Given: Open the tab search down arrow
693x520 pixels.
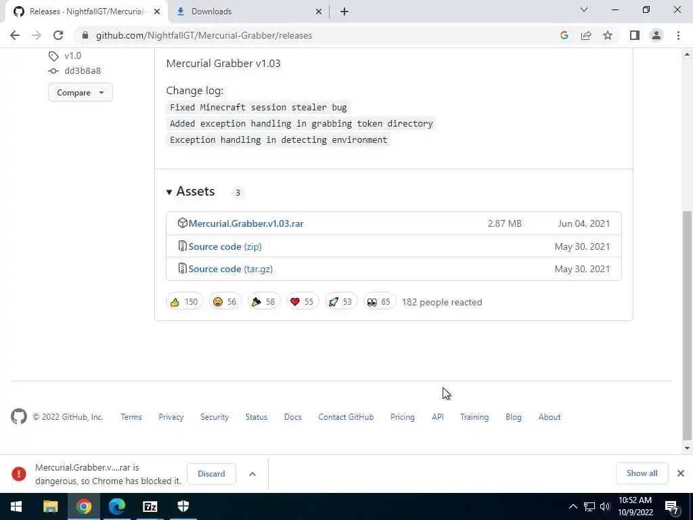Looking at the screenshot, I should pyautogui.click(x=584, y=9).
